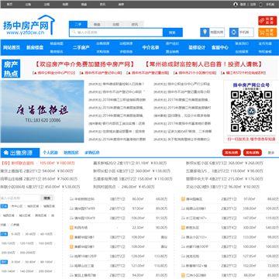Click the house icon beside 出售房源
Viewport: 279px width, 279px height.
click(x=5, y=153)
